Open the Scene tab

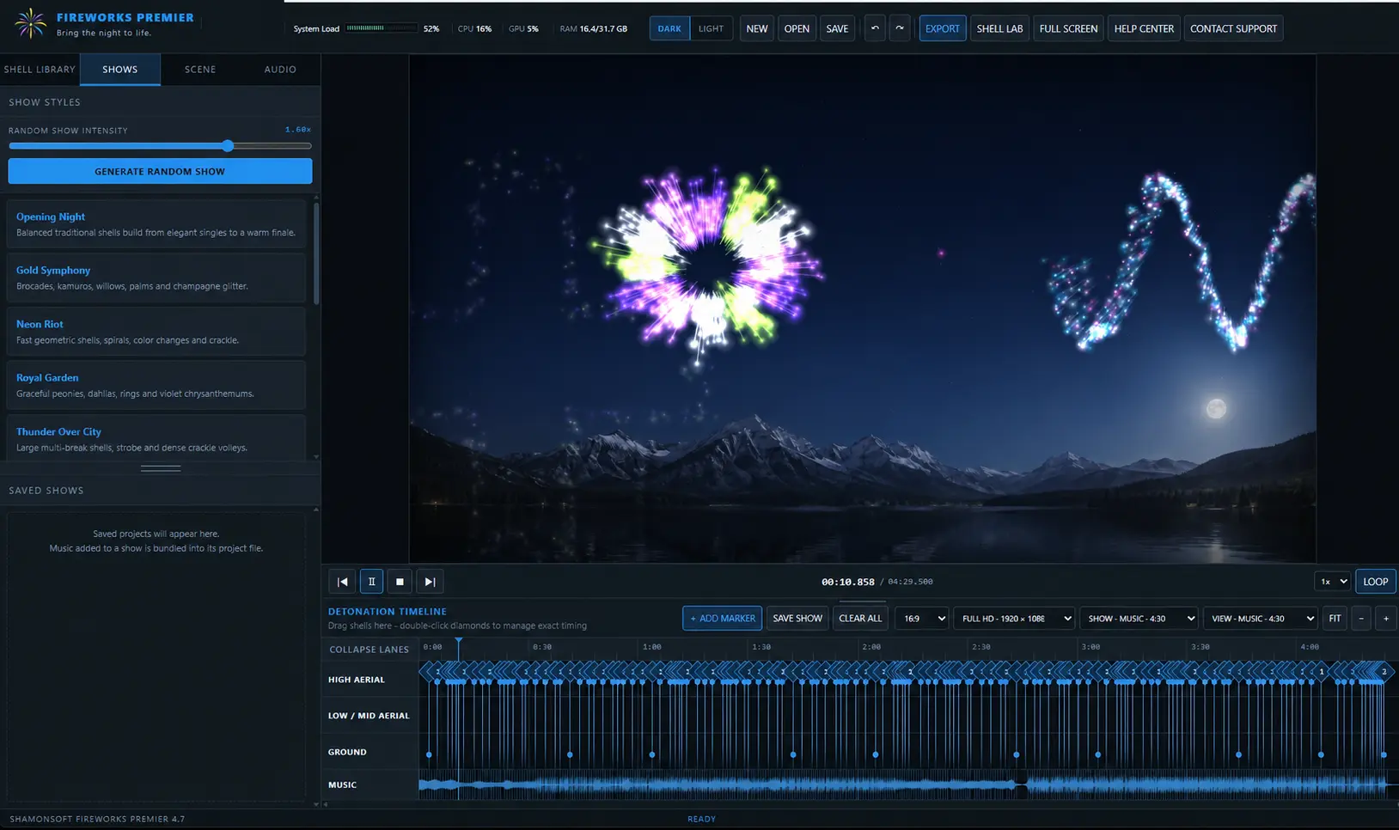pos(200,70)
